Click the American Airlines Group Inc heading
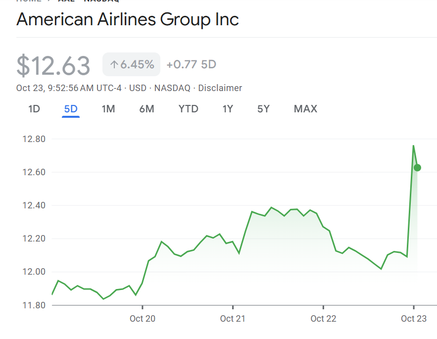This screenshot has height=339, width=437. 128,20
